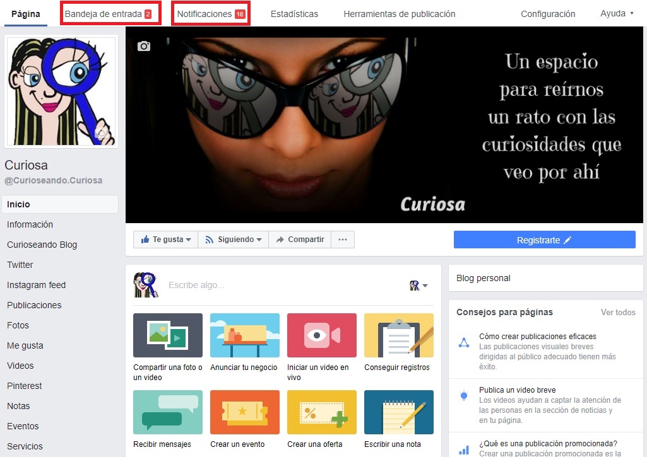This screenshot has height=457, width=647.
Task: Go to the Estadísticas tab
Action: pos(294,14)
